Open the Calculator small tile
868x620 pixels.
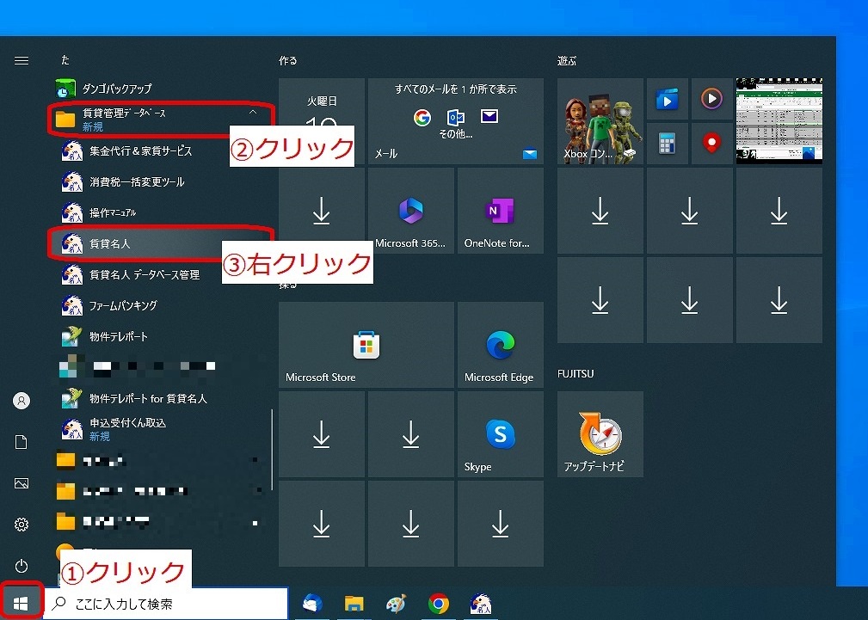(x=667, y=143)
